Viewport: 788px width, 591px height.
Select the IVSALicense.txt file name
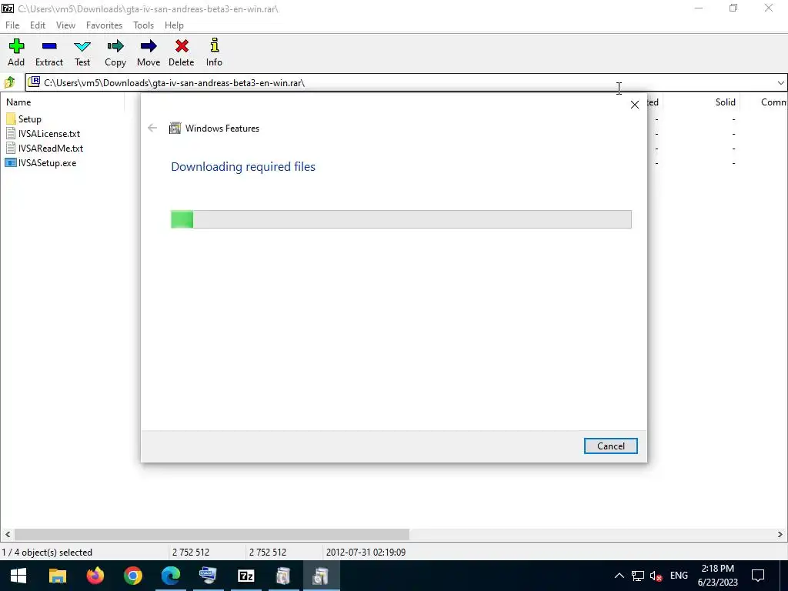pos(49,134)
